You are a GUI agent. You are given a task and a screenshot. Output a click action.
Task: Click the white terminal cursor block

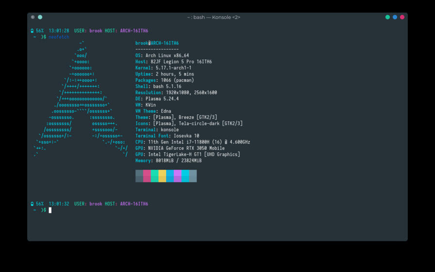tap(50, 210)
